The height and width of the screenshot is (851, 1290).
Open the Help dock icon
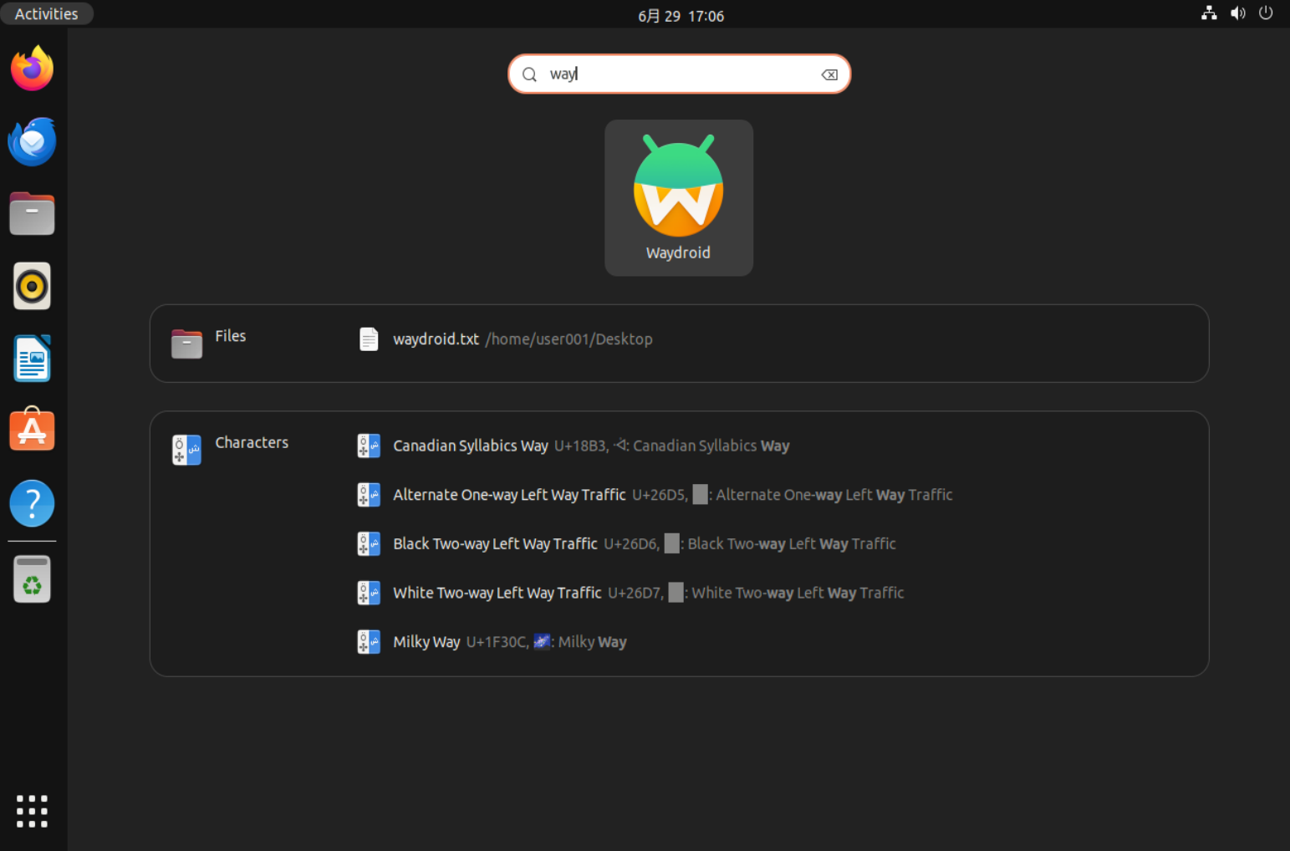coord(33,503)
